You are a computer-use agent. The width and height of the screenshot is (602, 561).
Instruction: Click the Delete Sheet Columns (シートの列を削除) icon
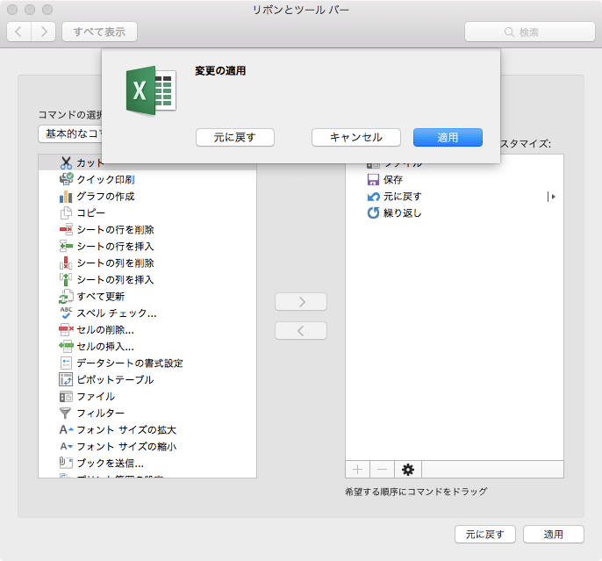(66, 263)
